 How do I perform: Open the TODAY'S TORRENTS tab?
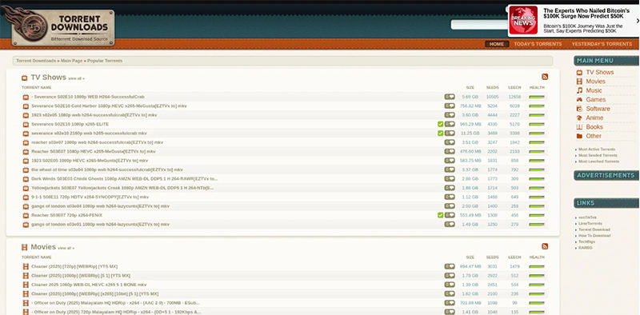(x=538, y=44)
